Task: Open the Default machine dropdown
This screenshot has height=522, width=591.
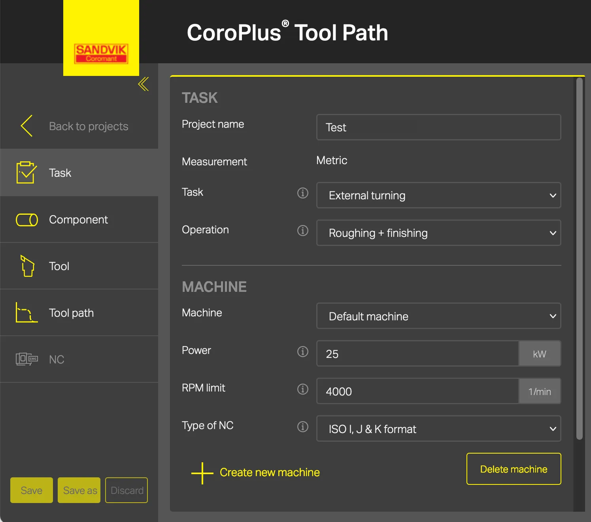Action: click(x=438, y=316)
